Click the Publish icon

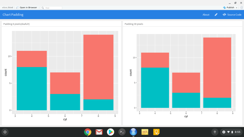(224, 8)
